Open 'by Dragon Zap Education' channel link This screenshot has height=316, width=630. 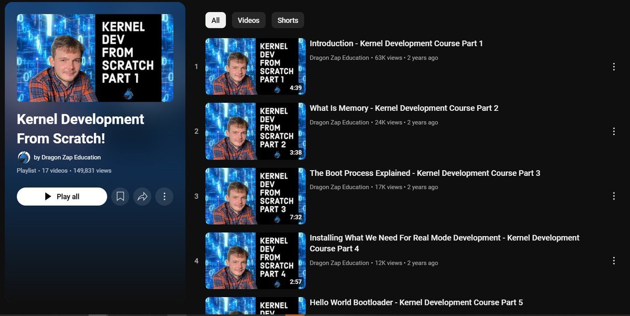[67, 157]
